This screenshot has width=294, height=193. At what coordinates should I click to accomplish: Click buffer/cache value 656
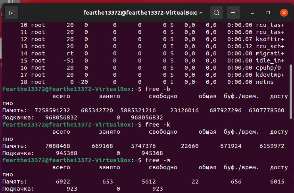[236, 182]
